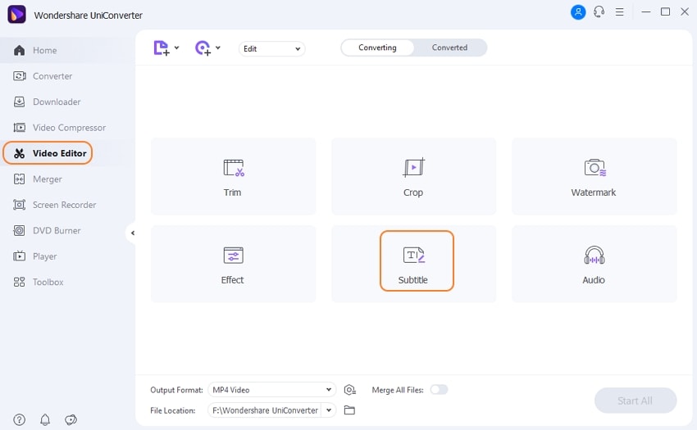Open the Edit dropdown

pos(271,49)
